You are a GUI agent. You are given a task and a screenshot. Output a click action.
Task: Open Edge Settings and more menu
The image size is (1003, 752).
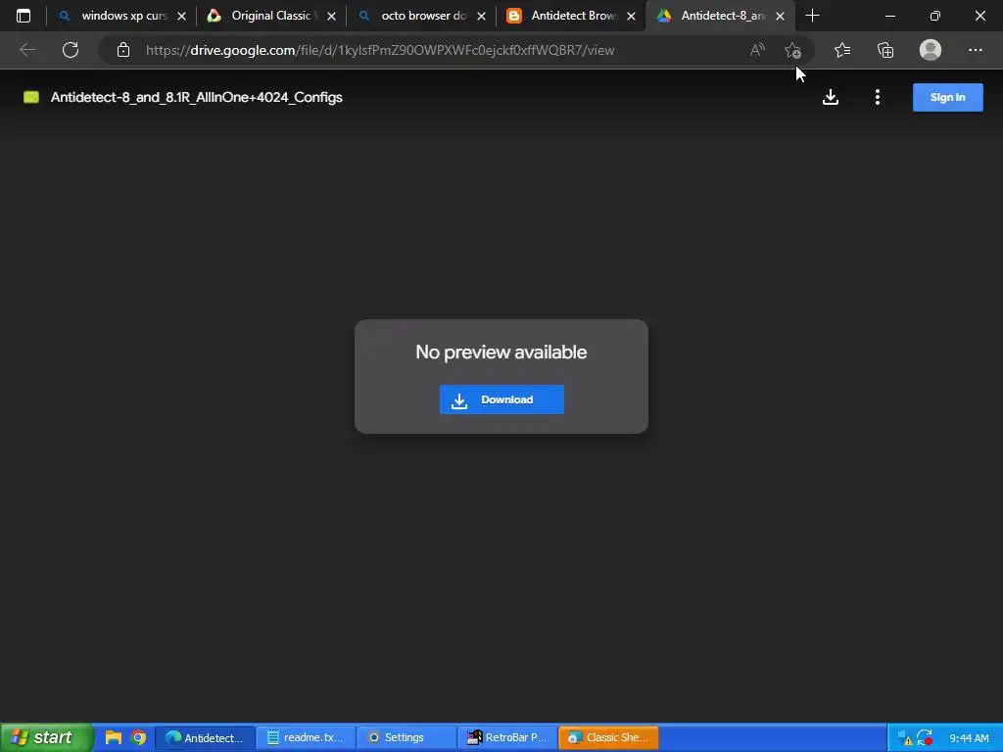tap(975, 50)
